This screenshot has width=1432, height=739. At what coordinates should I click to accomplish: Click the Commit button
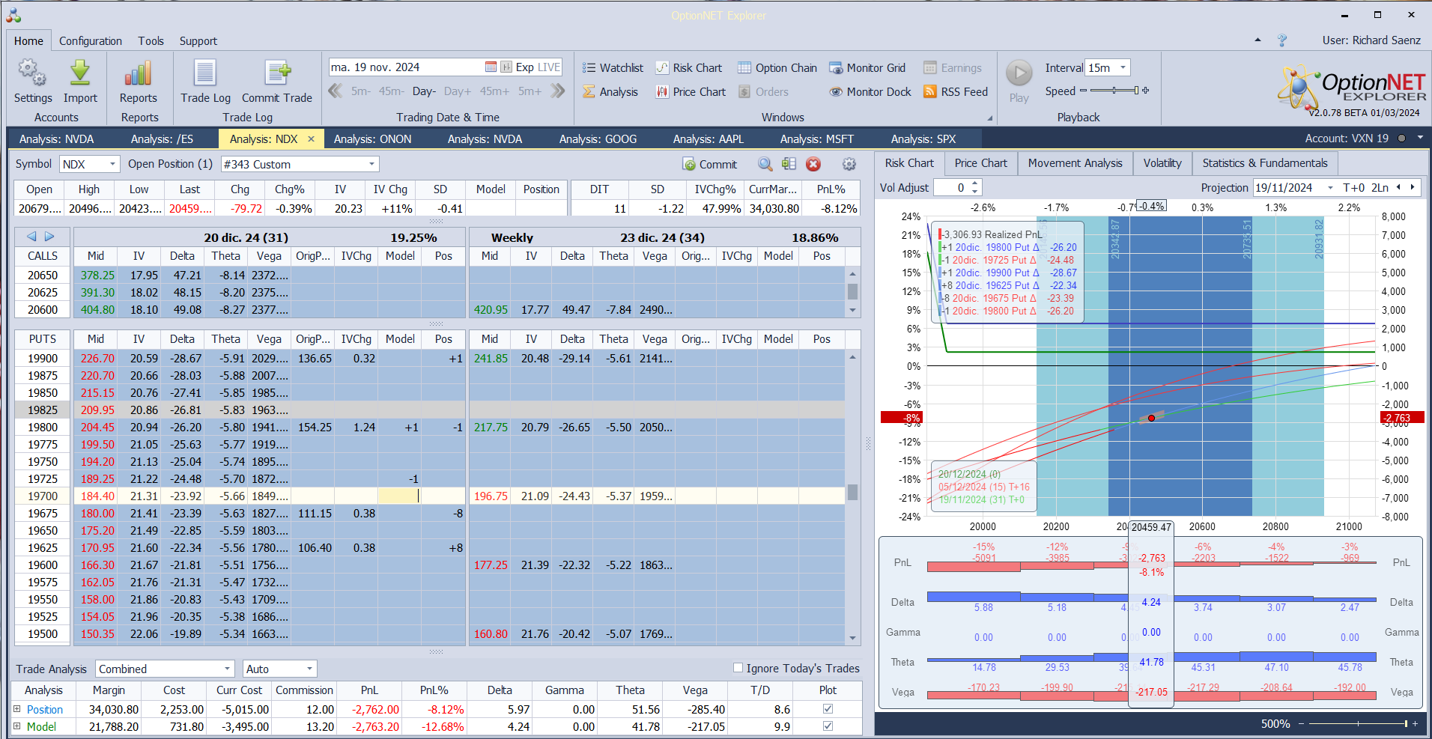(710, 164)
